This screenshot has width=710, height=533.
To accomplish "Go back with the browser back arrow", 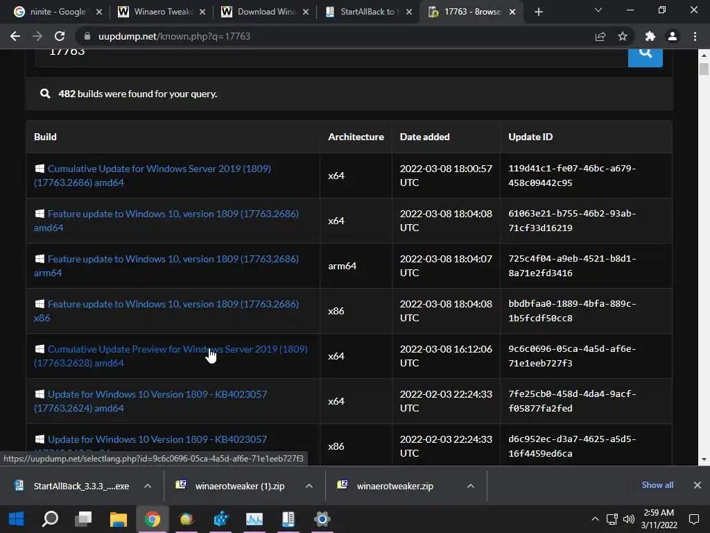I will 15,36.
